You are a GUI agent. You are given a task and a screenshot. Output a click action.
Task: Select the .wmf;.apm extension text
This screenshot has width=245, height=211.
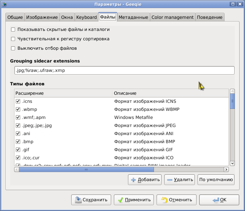(34, 118)
